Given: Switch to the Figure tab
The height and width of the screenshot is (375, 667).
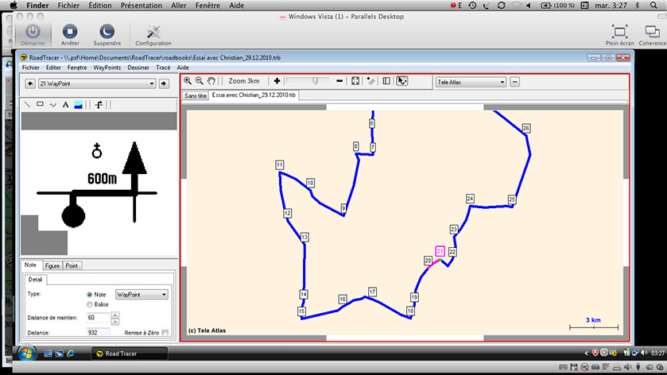Looking at the screenshot, I should [x=52, y=265].
